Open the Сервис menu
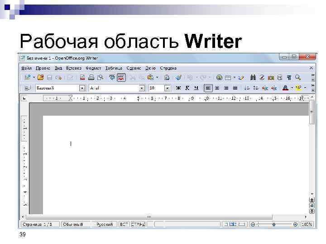 [134, 68]
